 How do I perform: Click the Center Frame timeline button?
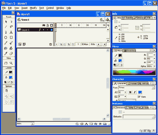pos(57,44)
